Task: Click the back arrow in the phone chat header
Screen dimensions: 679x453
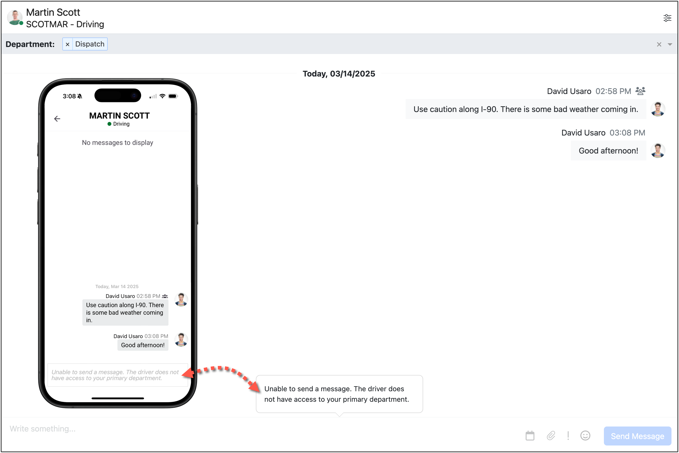Action: (57, 118)
